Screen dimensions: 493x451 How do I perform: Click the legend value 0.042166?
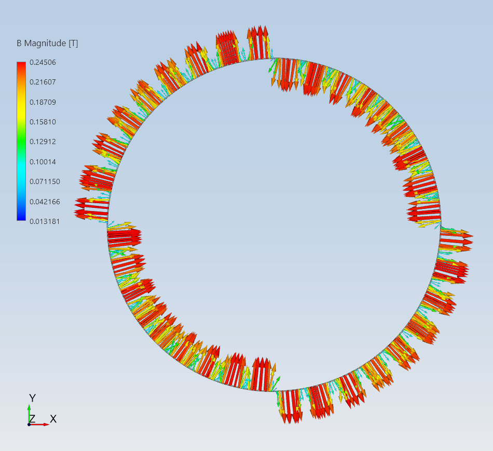(x=45, y=202)
